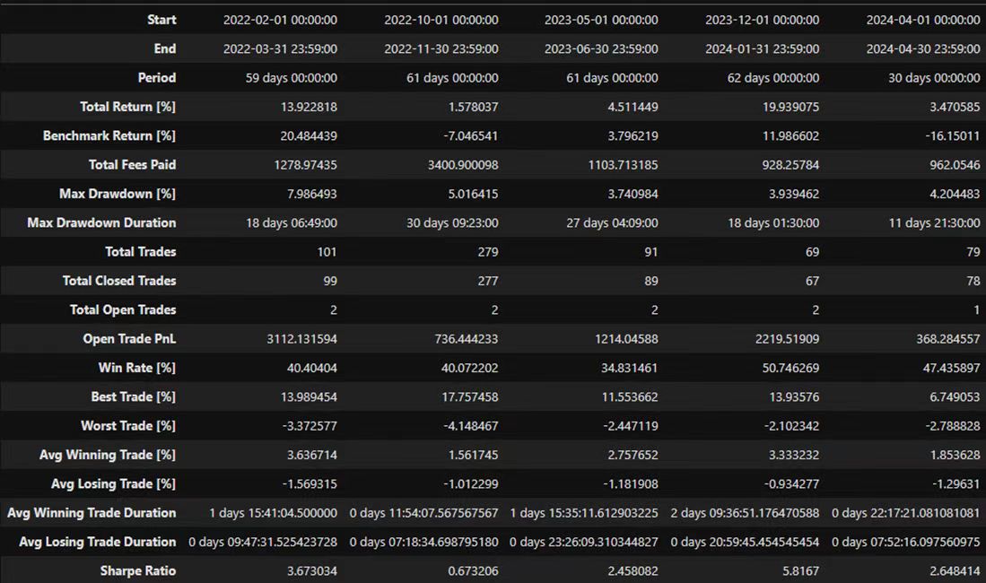
Task: Click the start date 2022-02-01 00:00:00 cell
Action: [280, 20]
